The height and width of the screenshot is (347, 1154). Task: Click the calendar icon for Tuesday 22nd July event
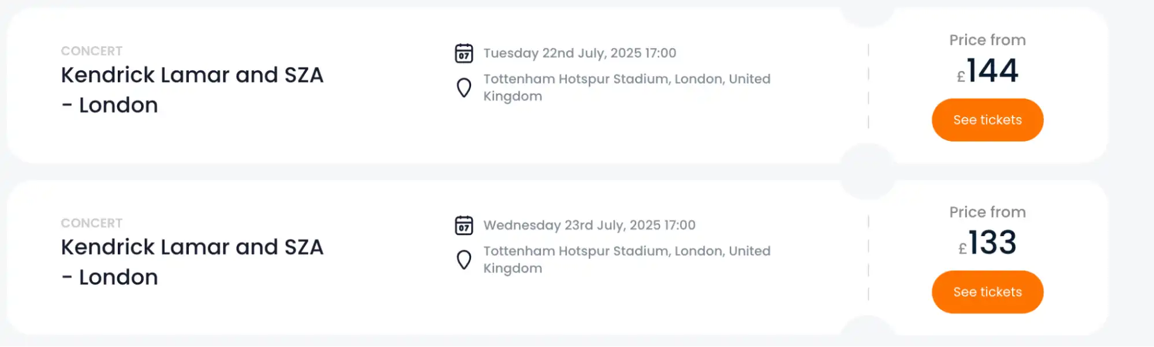463,53
